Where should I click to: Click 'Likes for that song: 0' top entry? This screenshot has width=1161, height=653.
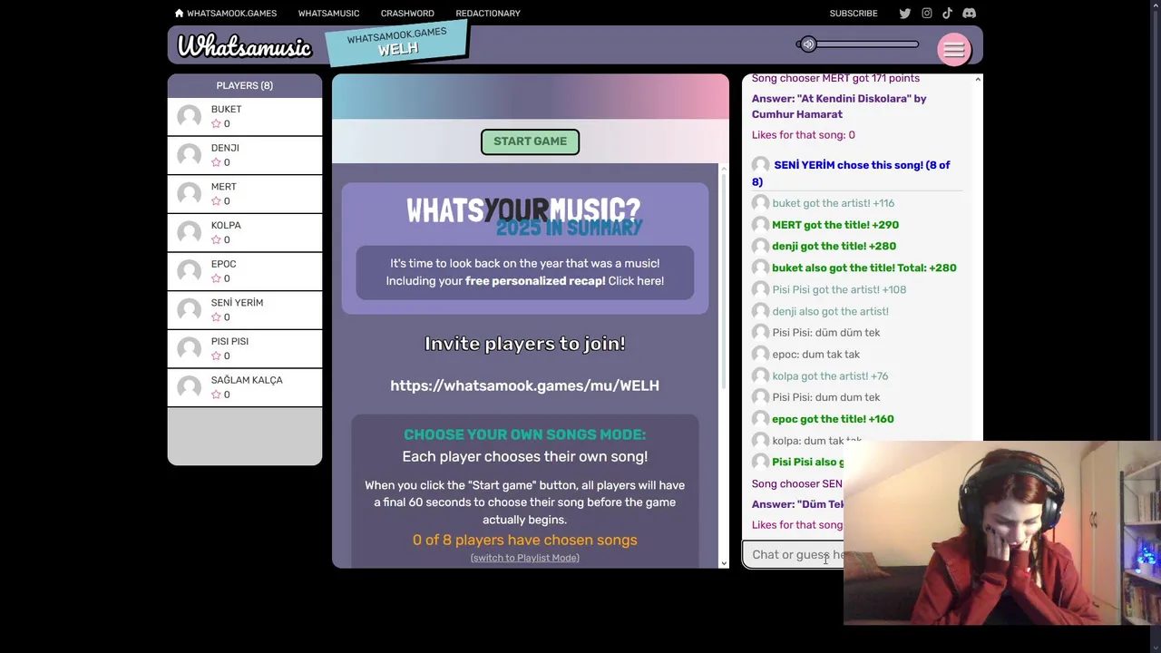[x=803, y=135]
